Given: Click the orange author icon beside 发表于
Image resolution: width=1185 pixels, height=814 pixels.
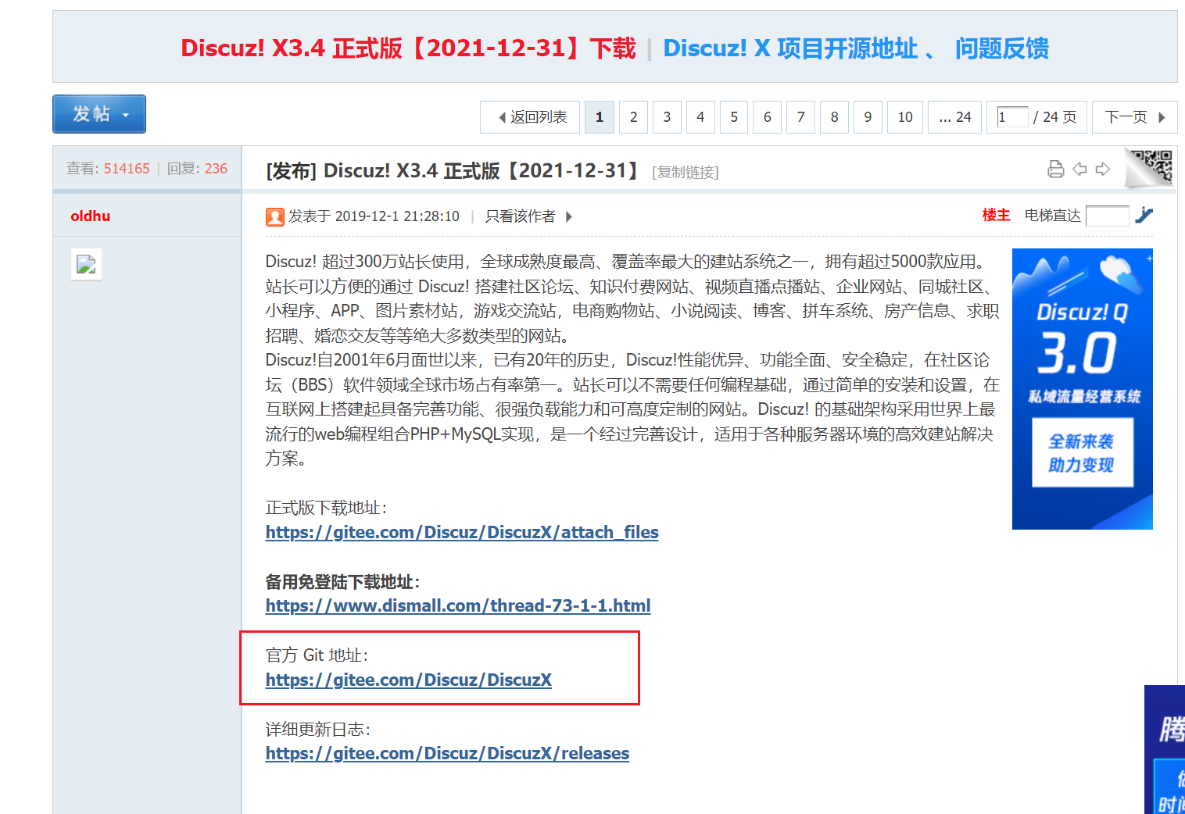Looking at the screenshot, I should coord(274,216).
